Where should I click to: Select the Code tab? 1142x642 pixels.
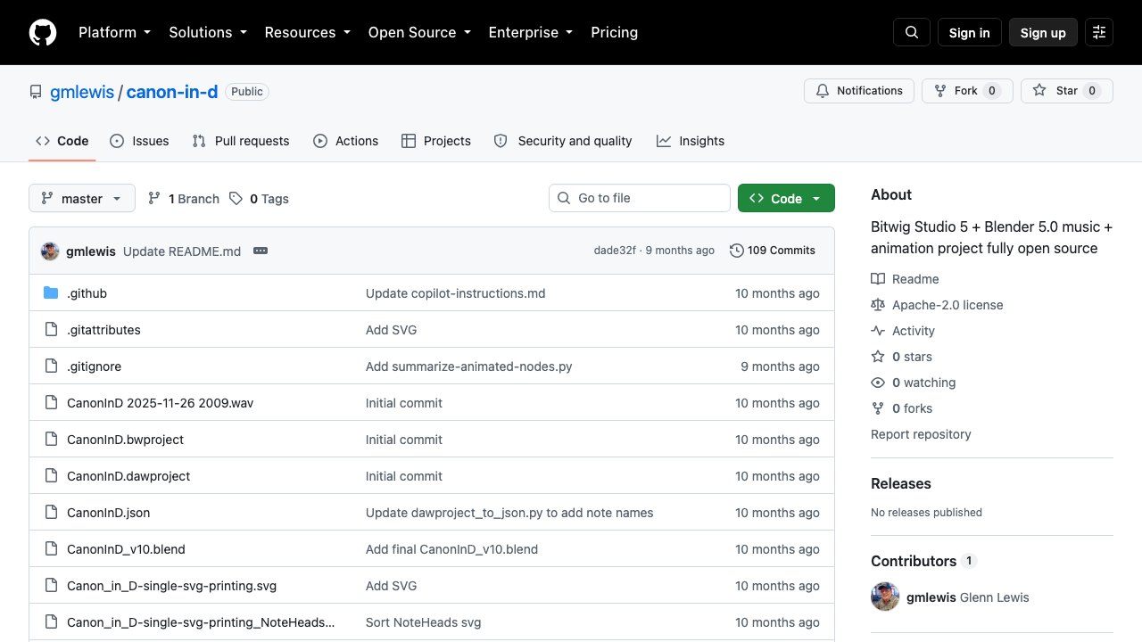click(62, 141)
